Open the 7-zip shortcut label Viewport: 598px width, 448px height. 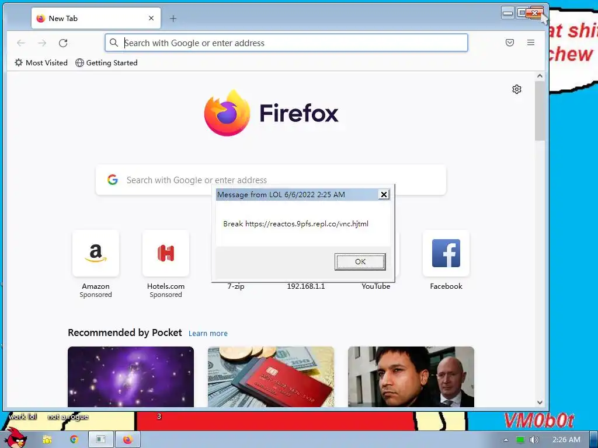tap(236, 286)
